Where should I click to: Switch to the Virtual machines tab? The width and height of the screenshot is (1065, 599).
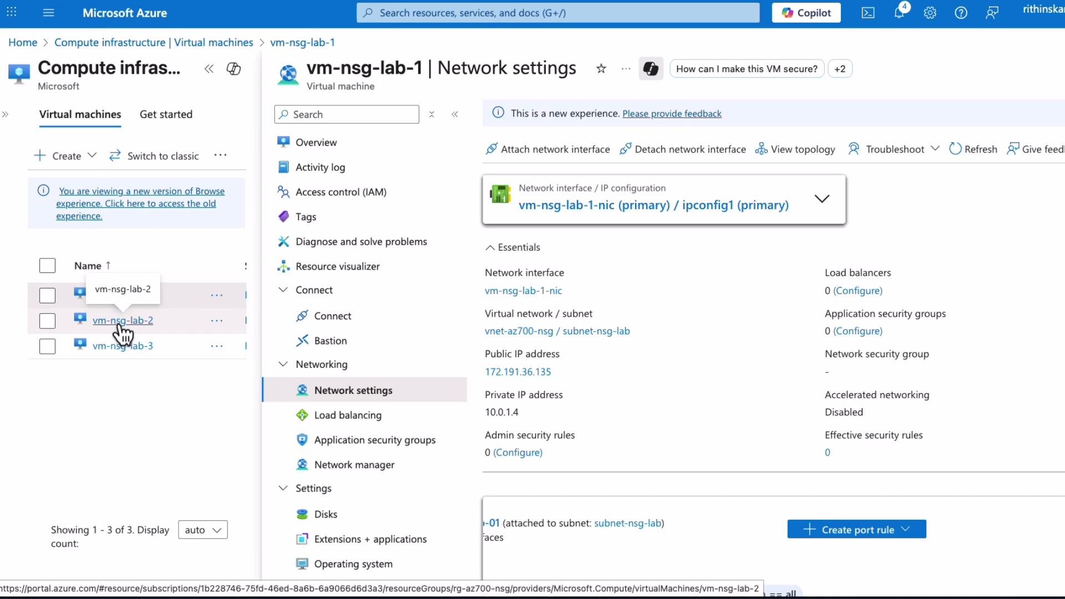80,114
